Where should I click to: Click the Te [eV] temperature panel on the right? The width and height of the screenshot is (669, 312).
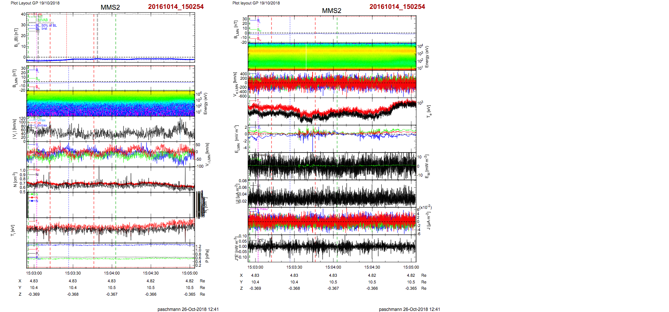coord(332,112)
